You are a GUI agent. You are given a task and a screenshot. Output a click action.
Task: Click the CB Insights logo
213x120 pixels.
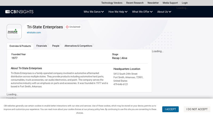click(x=19, y=12)
